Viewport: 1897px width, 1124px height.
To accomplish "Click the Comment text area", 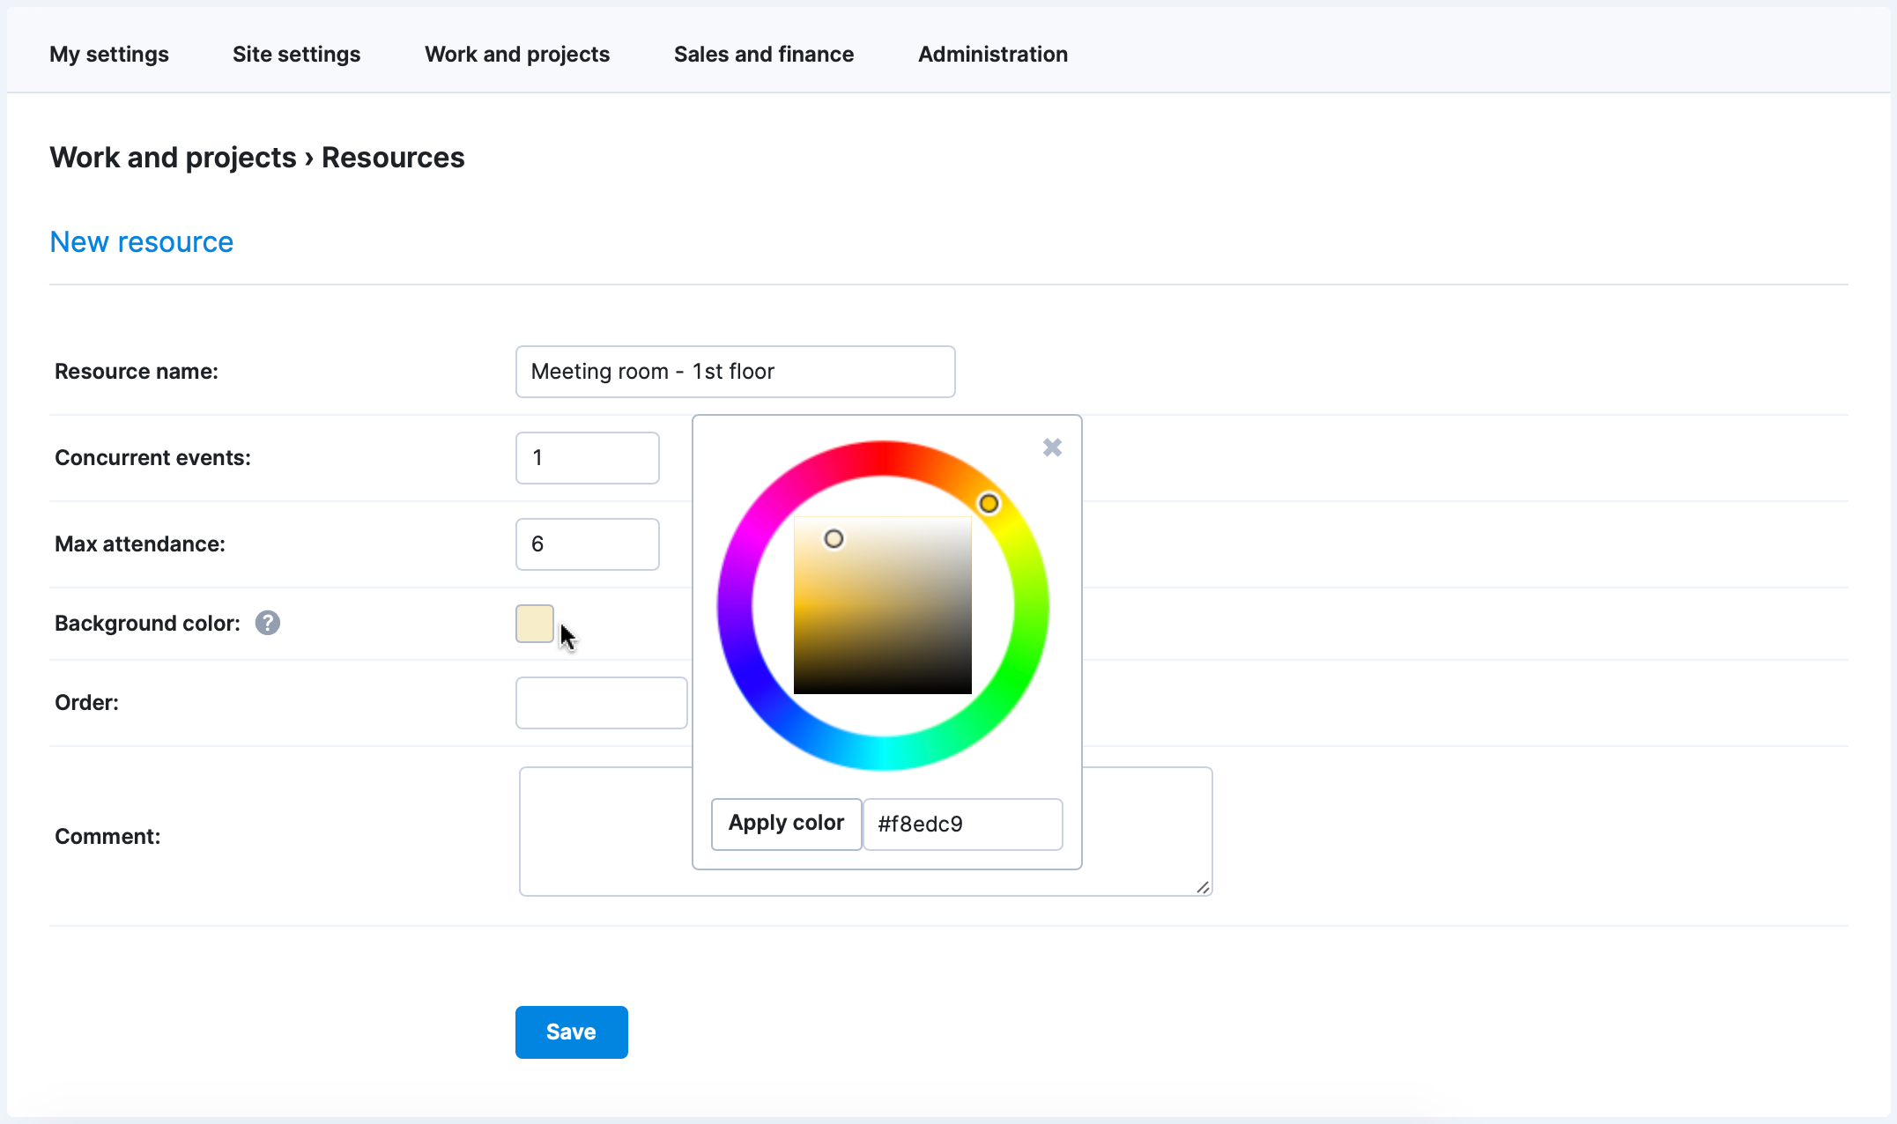I will point(1145,831).
